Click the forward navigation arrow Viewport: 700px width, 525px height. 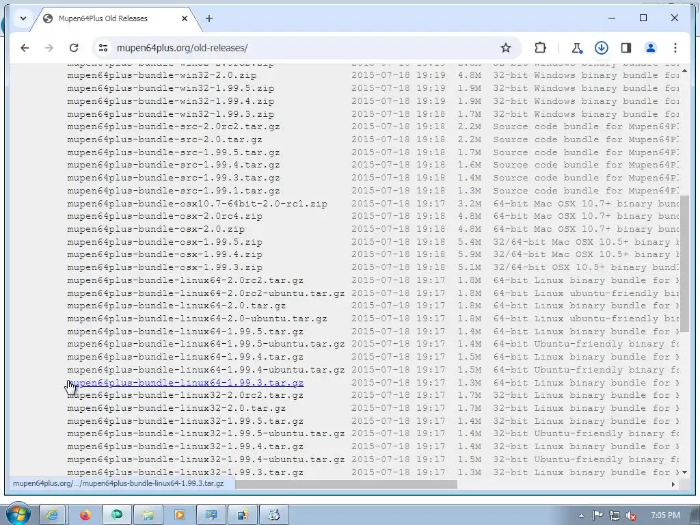coord(49,48)
